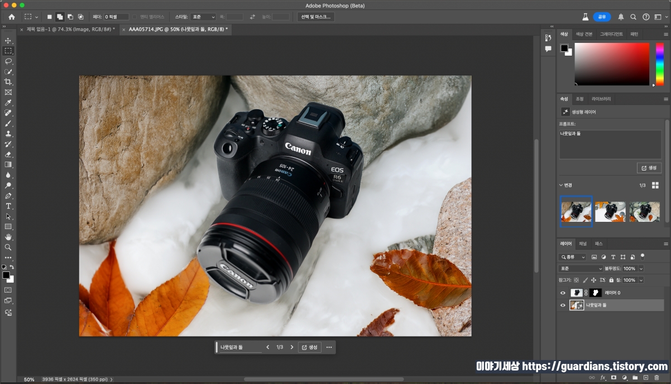The height and width of the screenshot is (384, 671).
Task: Click the New Selection mode icon
Action: 50,17
